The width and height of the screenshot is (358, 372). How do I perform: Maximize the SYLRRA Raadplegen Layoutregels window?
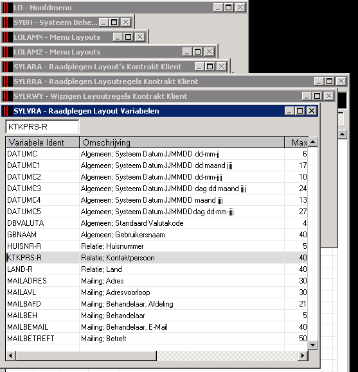[330, 81]
